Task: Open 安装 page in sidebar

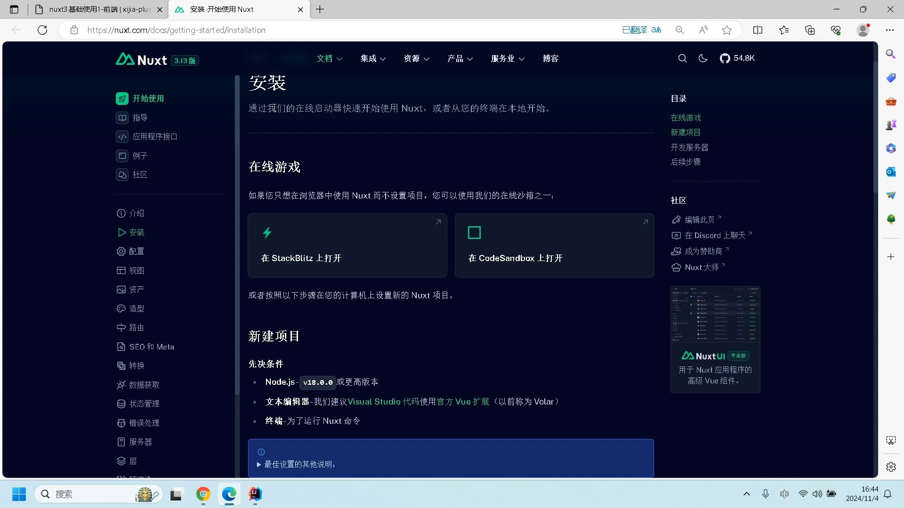Action: click(x=130, y=232)
